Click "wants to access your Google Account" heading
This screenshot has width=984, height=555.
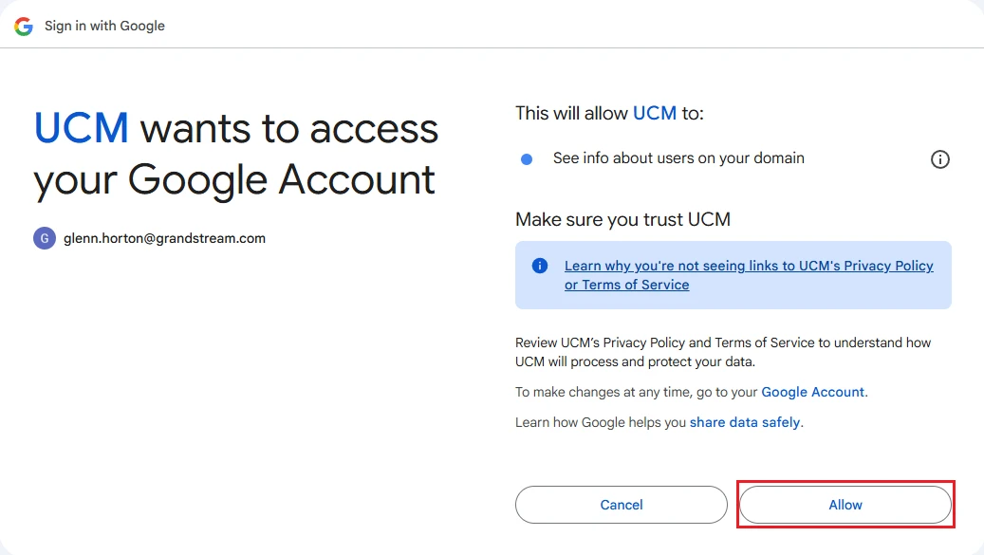tap(236, 155)
